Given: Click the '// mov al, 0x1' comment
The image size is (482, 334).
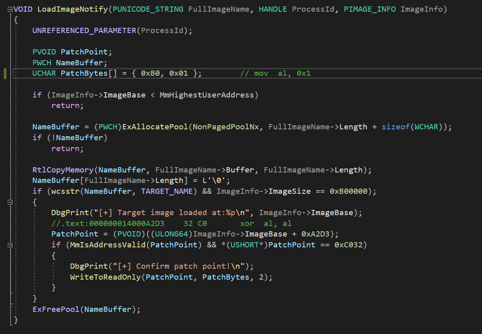Looking at the screenshot, I should (x=275, y=73).
